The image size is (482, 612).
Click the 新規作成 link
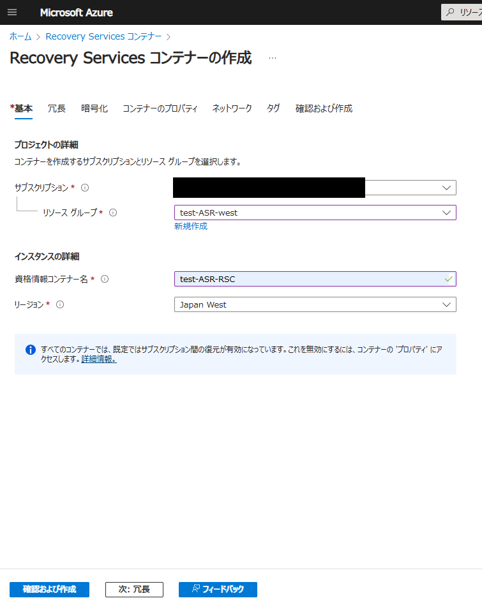pos(191,226)
